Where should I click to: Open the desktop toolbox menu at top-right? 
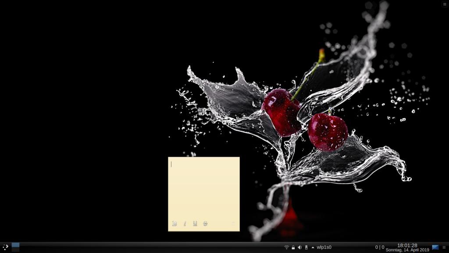(445, 4)
